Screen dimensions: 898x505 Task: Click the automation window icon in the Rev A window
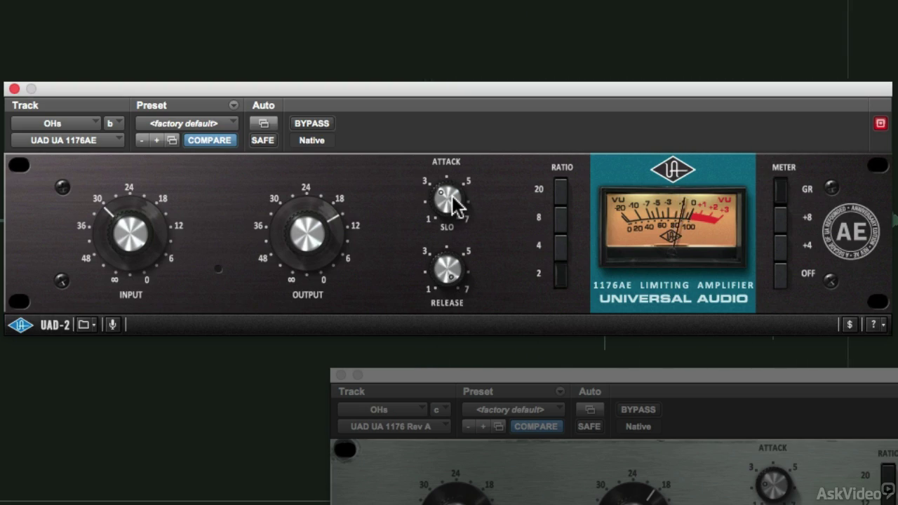(590, 410)
